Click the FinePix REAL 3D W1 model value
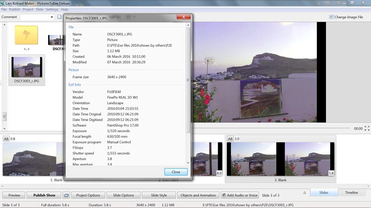 pyautogui.click(x=122, y=97)
